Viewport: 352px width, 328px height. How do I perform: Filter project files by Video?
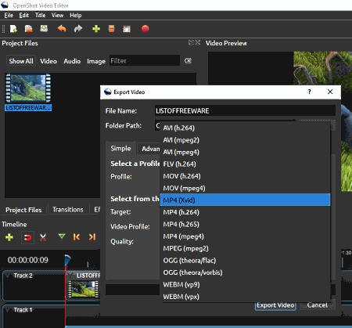[x=48, y=61]
